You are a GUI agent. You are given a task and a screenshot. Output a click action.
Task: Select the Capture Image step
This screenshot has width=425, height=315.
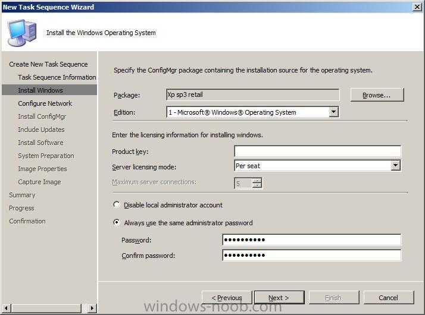(x=39, y=182)
